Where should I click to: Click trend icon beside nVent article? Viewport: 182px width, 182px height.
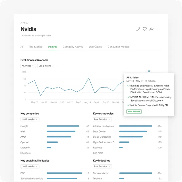pos(128,86)
